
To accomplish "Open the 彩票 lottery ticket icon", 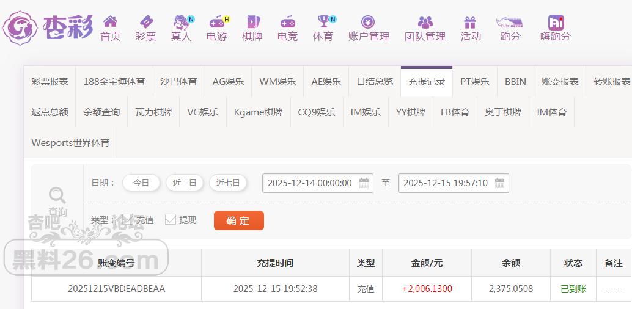I will (145, 22).
